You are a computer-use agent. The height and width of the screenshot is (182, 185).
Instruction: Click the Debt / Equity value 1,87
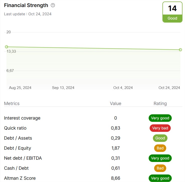point(116,148)
